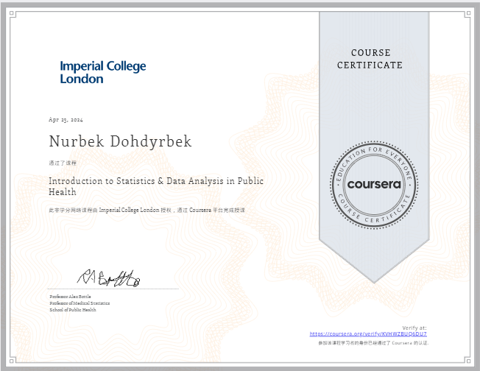Click the Chinese identity verification note under the link
This screenshot has height=371, width=480.
pos(373,343)
